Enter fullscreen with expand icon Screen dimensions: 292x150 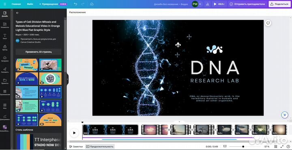(282, 146)
